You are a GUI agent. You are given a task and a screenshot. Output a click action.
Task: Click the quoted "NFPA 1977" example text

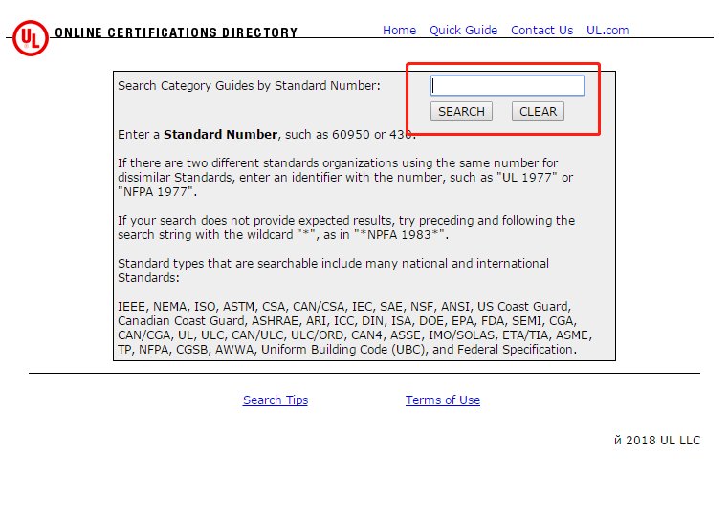157,192
